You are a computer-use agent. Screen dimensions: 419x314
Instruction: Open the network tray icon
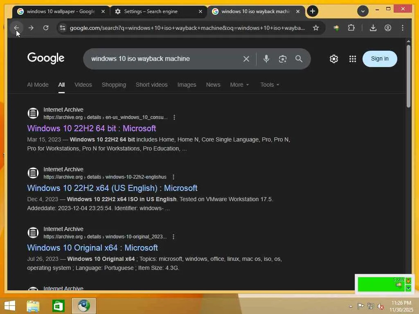pos(370,306)
